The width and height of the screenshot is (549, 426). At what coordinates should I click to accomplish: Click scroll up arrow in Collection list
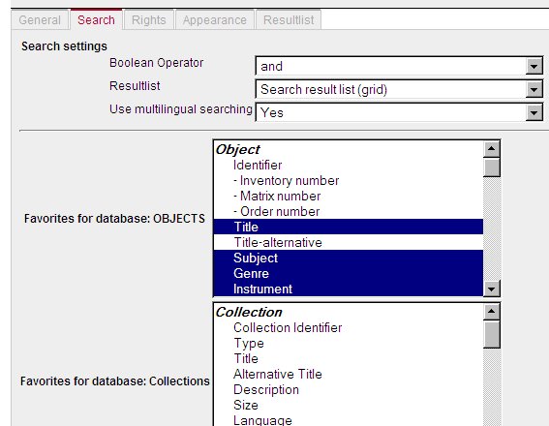[x=491, y=312]
